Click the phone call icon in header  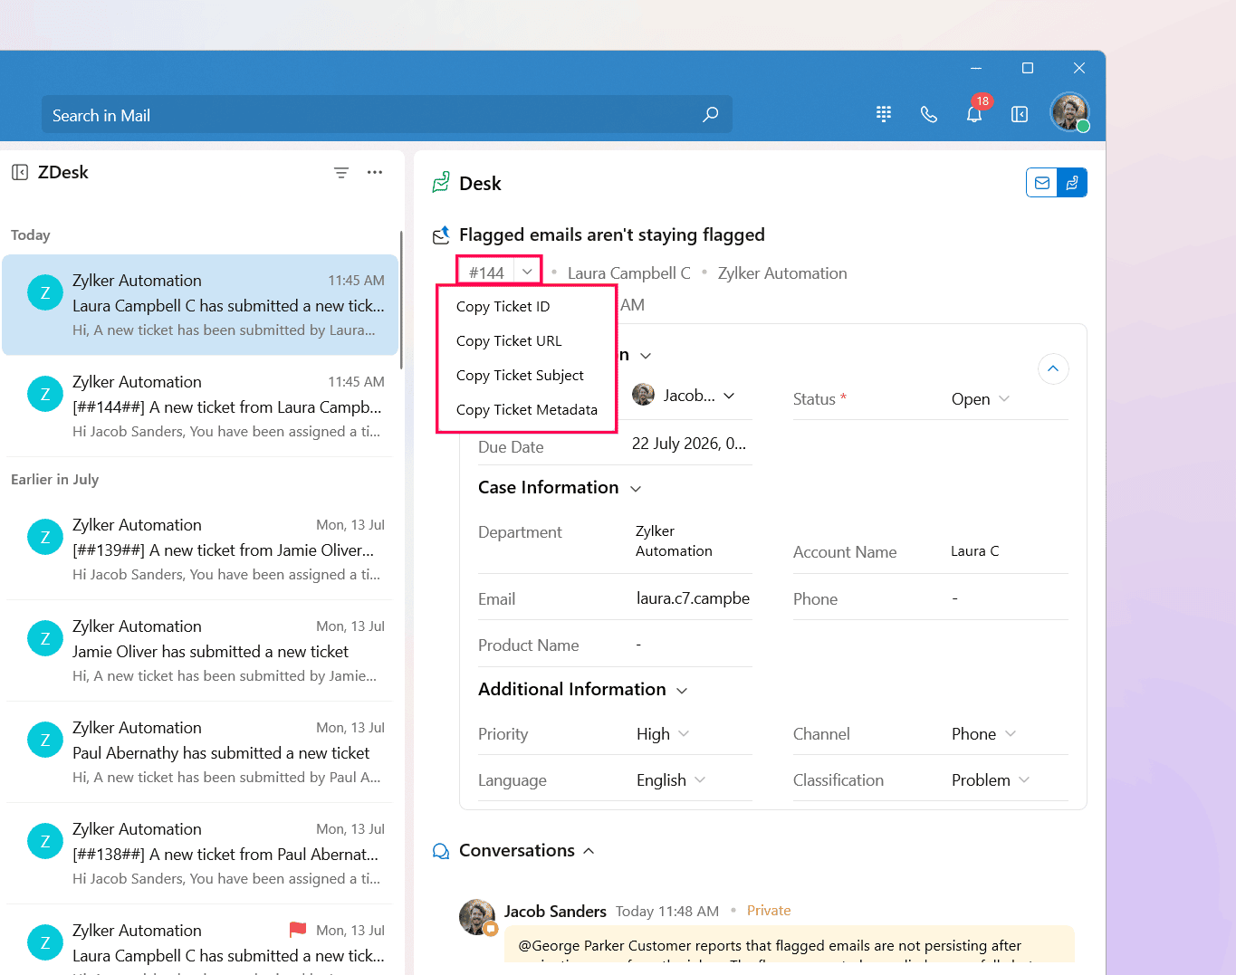(x=929, y=114)
